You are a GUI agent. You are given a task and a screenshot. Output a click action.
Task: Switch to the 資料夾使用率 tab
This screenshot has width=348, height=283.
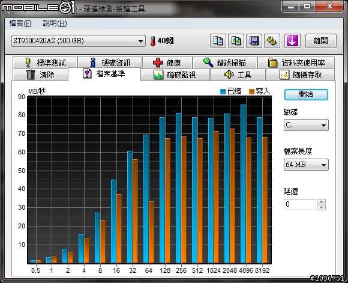pos(296,63)
